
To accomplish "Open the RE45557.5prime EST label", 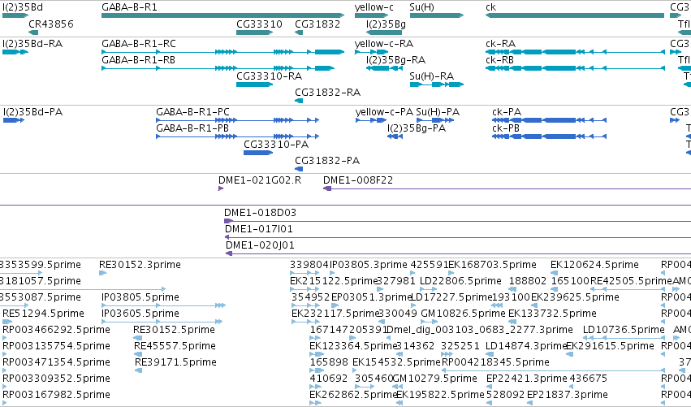I will click(175, 346).
